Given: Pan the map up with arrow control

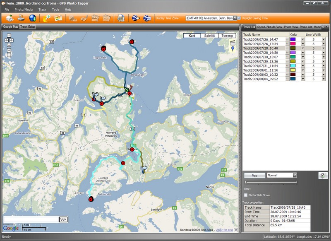Looking at the screenshot, I should click(x=9, y=36).
